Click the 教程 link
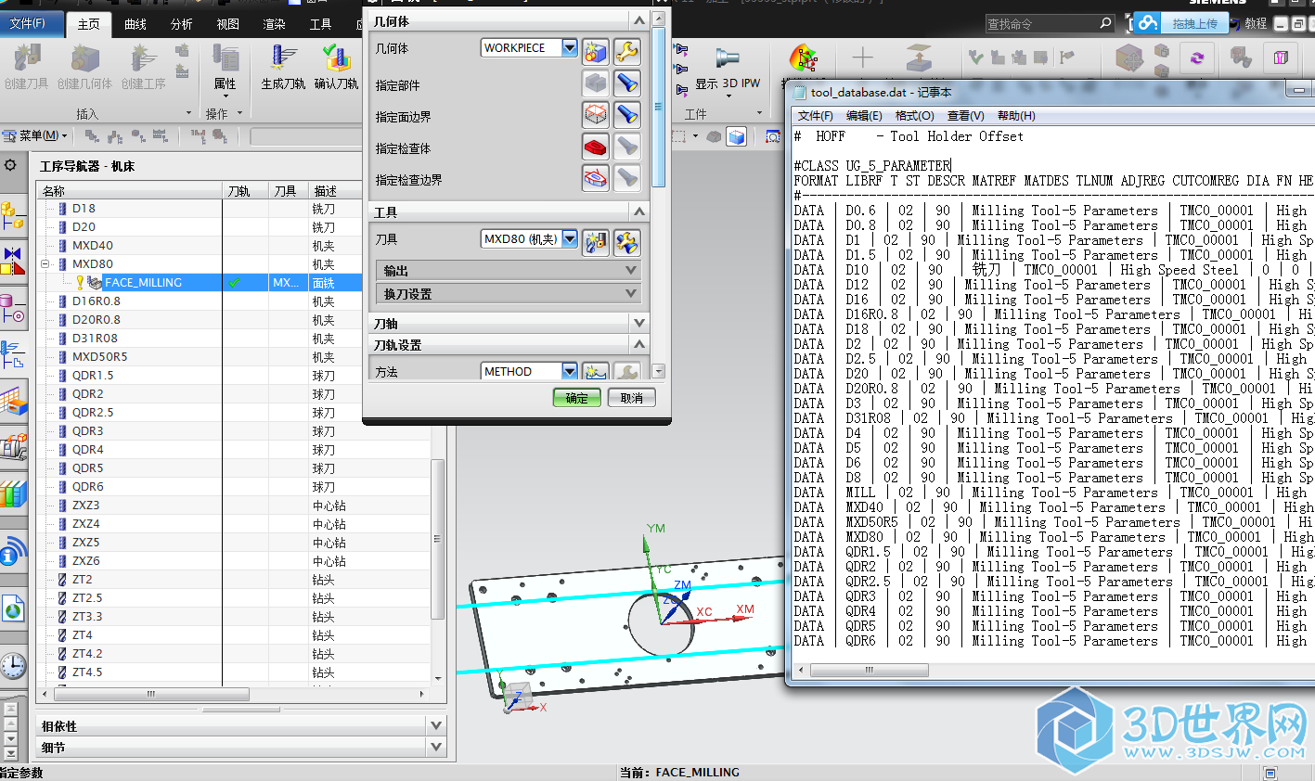 click(1256, 23)
